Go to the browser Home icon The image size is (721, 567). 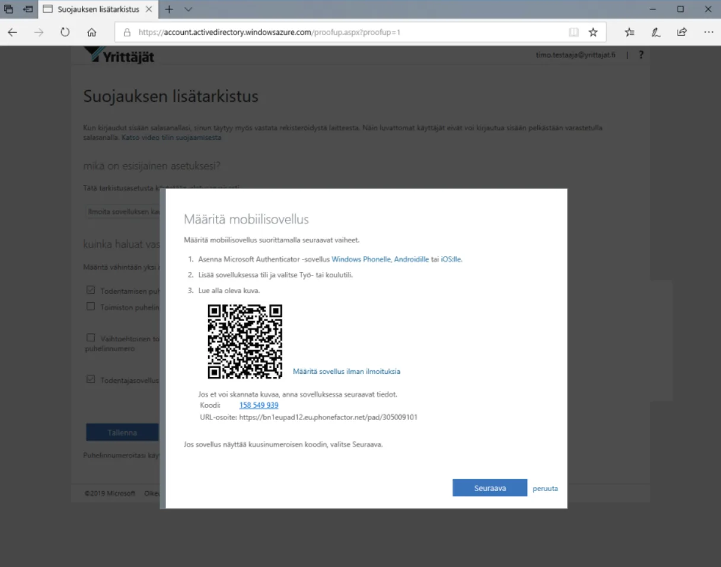(91, 33)
